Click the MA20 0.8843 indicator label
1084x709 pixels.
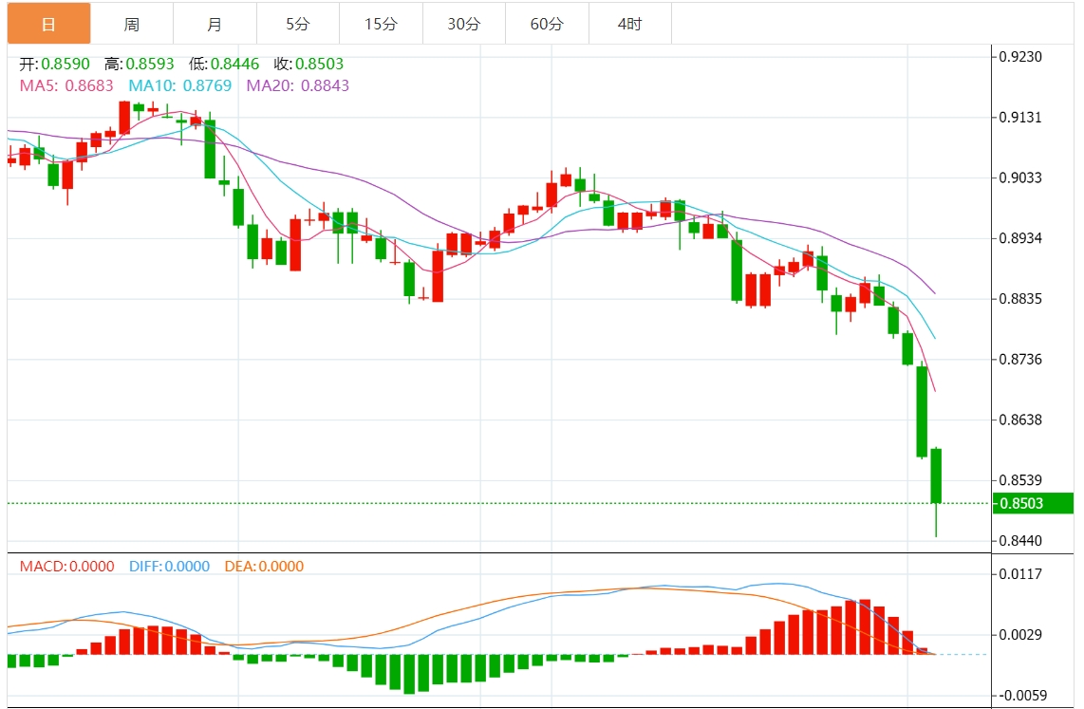pos(298,85)
